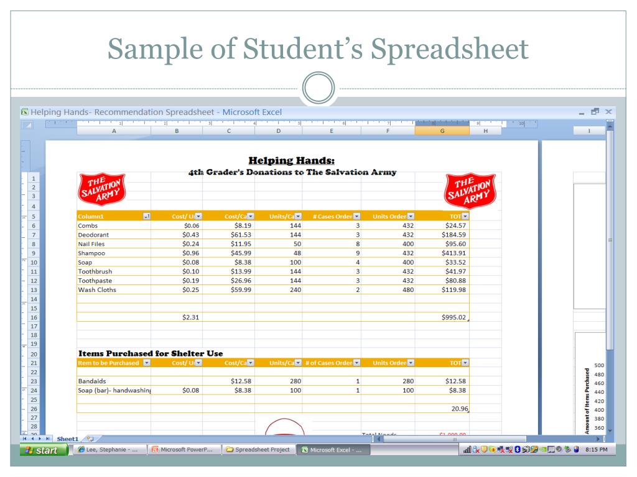Click the $995.02 total cell

[x=442, y=317]
